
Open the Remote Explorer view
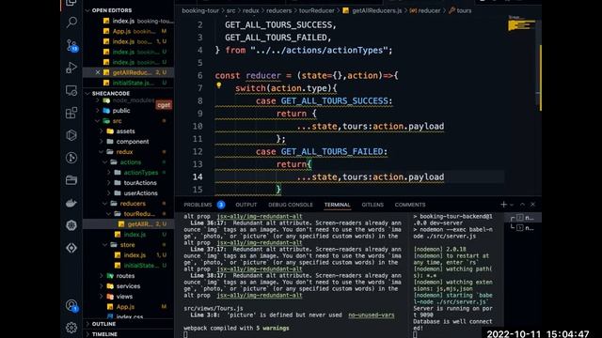tap(71, 90)
